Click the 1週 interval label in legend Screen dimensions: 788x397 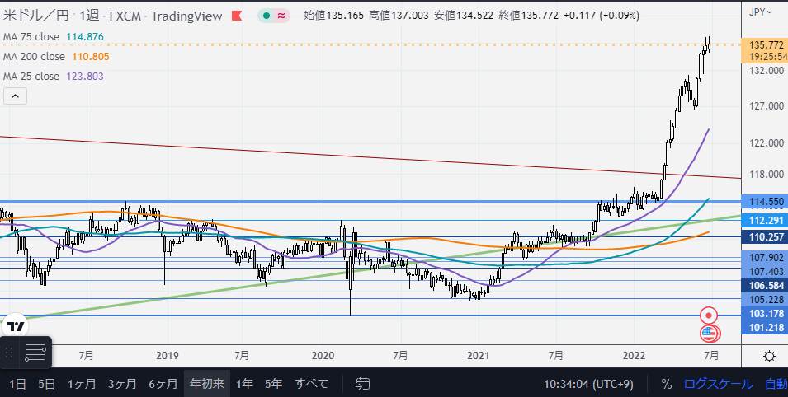coord(89,16)
